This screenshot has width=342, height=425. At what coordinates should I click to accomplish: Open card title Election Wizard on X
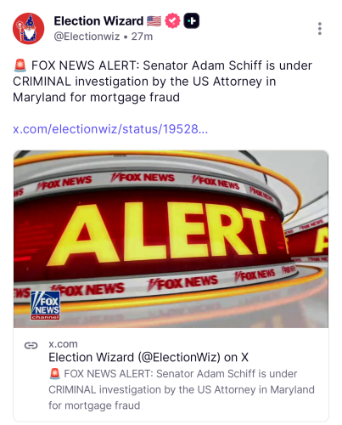[149, 357]
